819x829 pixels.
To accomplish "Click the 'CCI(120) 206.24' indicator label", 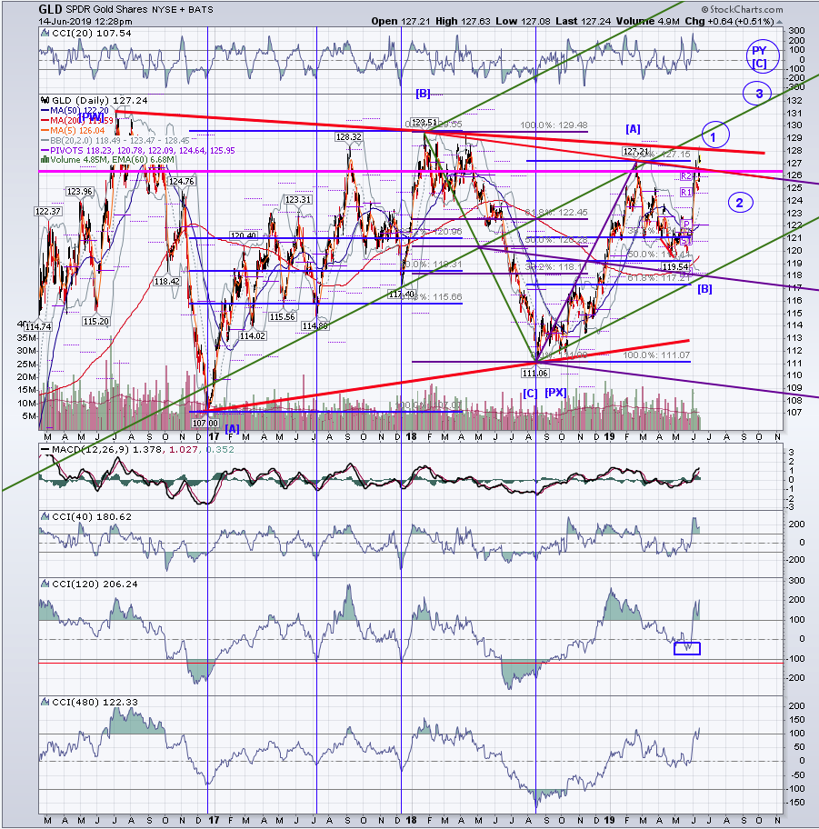I will [x=95, y=584].
